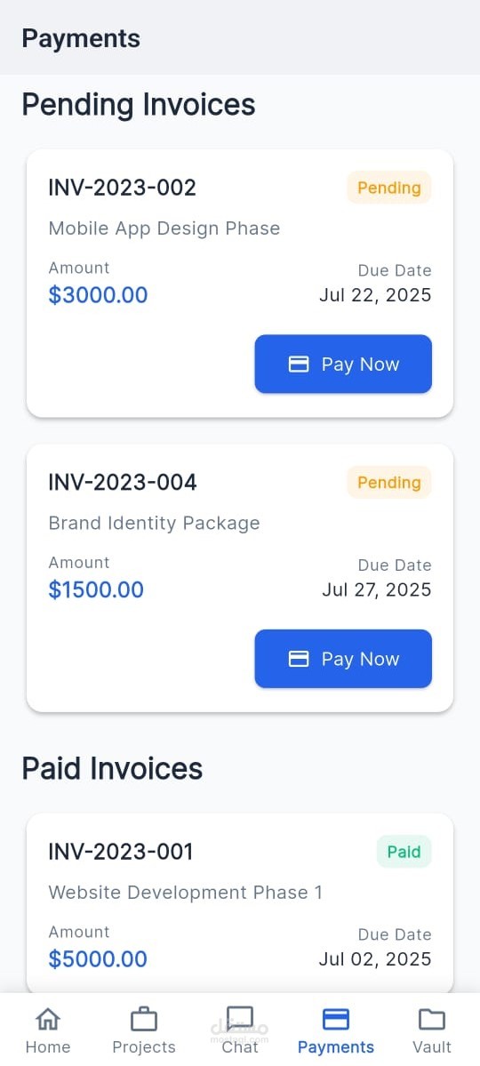Tap the Projects briefcase icon
The image size is (480, 1066).
[x=143, y=1019]
